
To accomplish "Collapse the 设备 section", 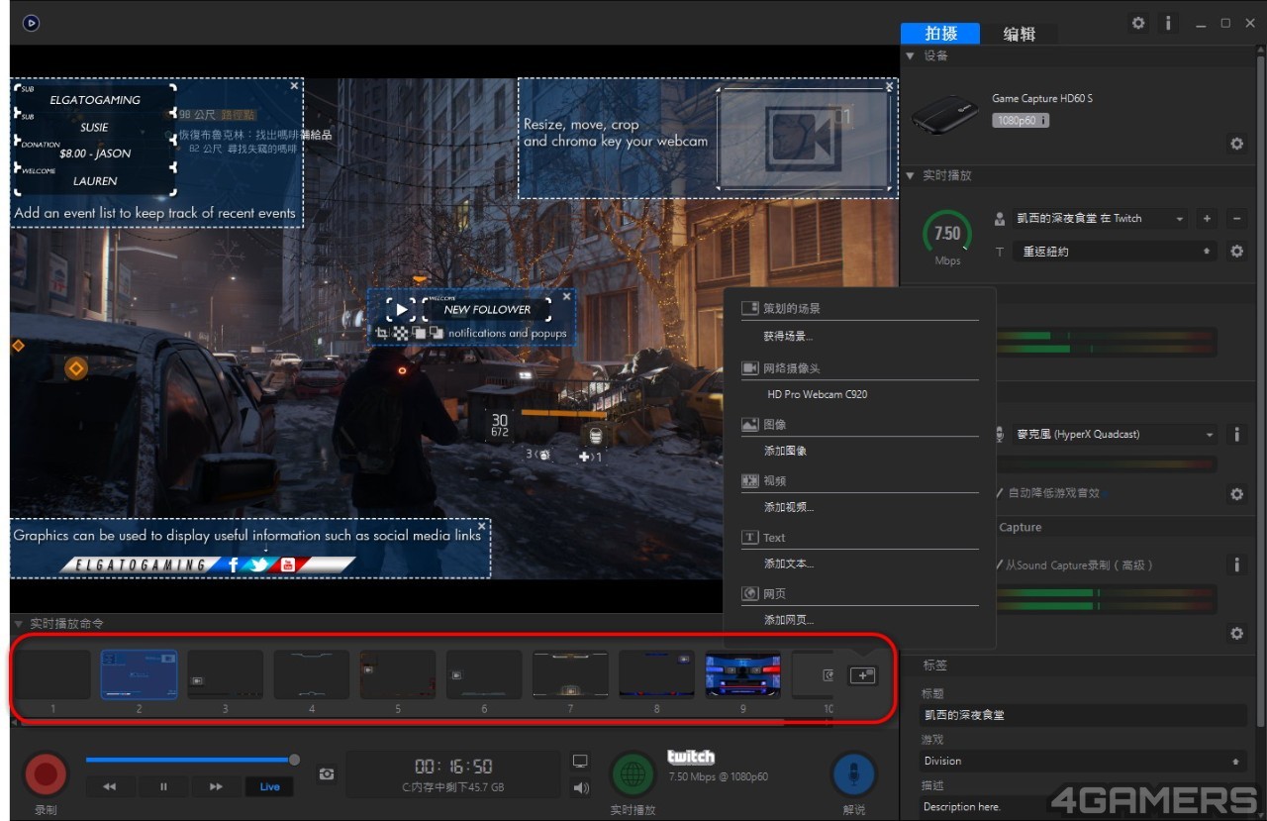I will tap(911, 55).
